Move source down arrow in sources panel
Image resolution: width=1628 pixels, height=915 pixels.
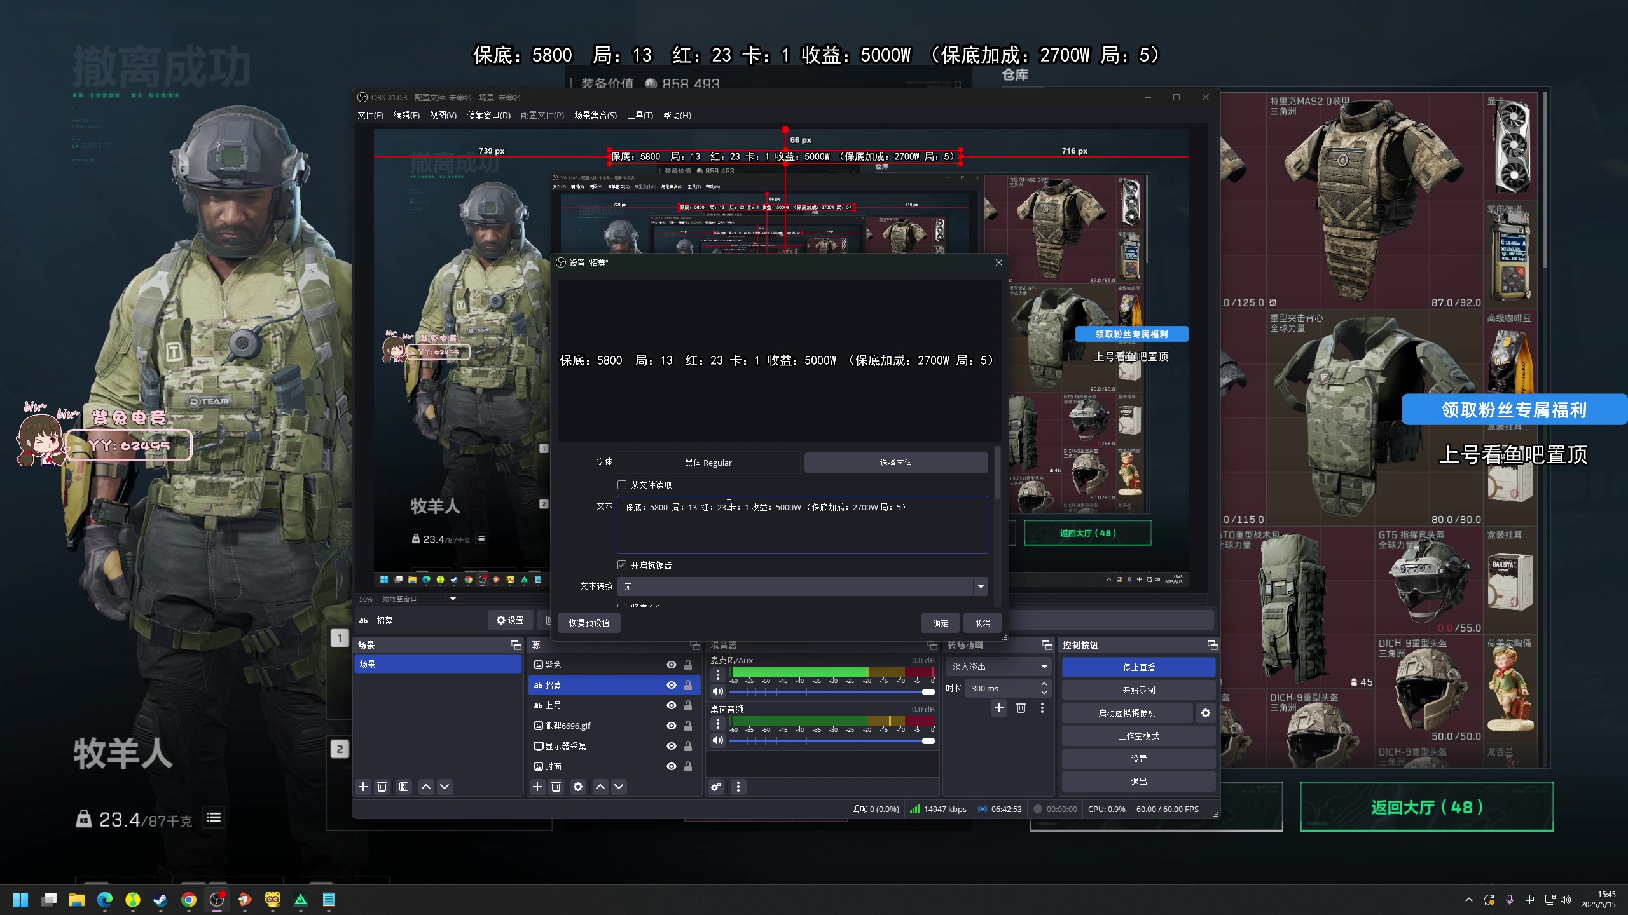coord(619,787)
